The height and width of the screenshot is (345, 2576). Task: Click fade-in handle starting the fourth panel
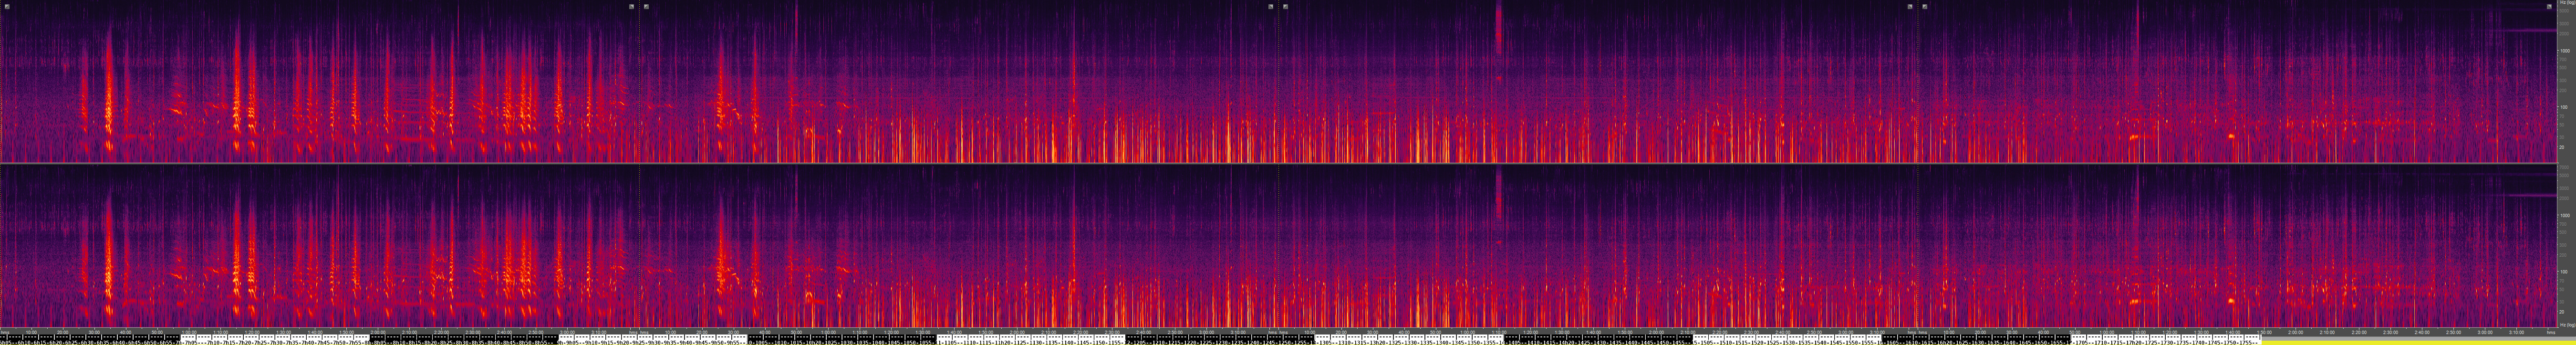point(1925,6)
